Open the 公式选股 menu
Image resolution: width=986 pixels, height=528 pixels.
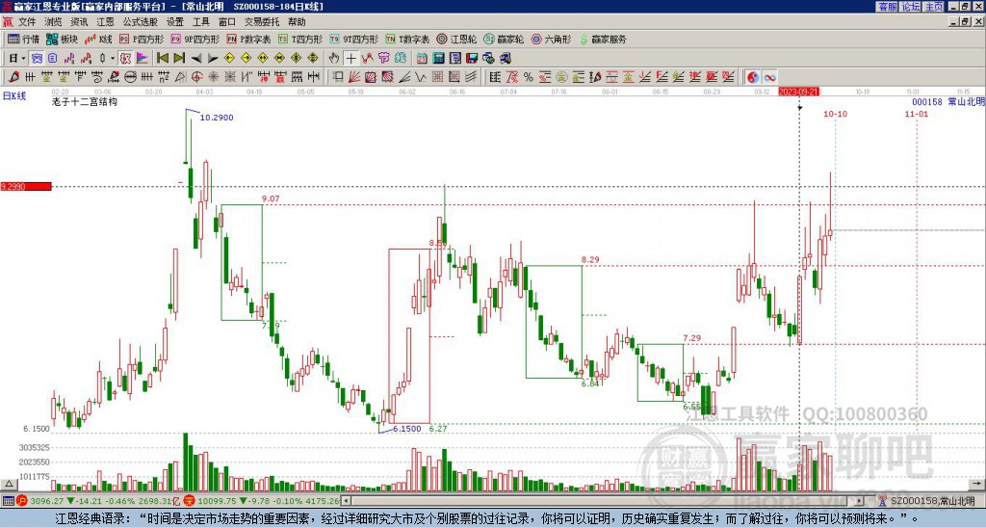point(141,22)
